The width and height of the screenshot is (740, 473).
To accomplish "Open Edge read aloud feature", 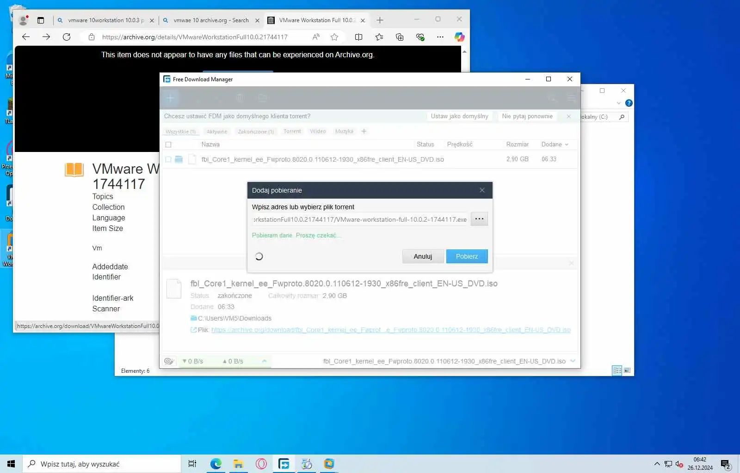I will click(316, 37).
